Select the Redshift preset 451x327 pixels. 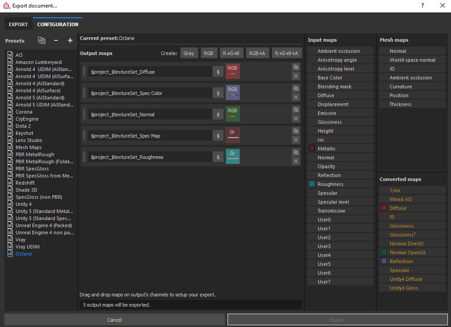pos(25,183)
